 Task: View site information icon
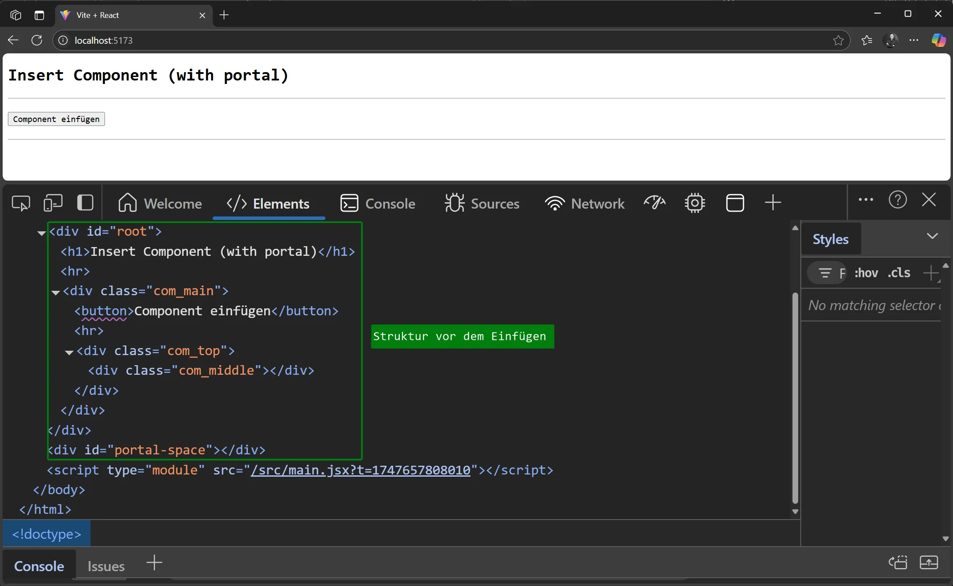click(x=63, y=40)
